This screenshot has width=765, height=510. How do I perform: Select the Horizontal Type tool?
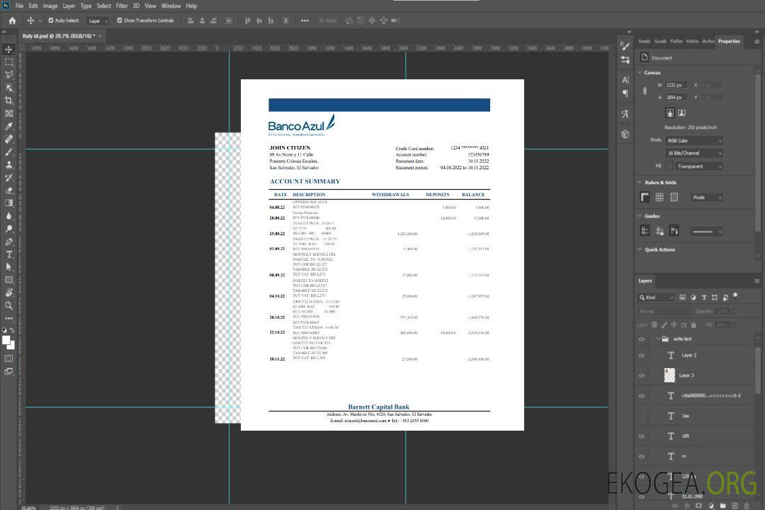click(8, 254)
